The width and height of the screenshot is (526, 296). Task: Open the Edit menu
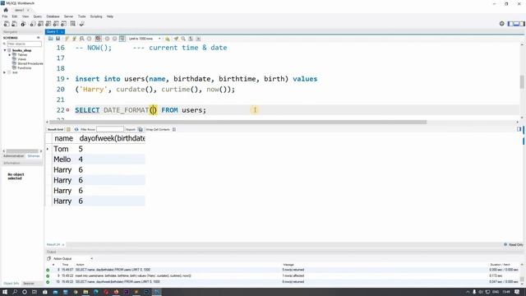(15, 16)
